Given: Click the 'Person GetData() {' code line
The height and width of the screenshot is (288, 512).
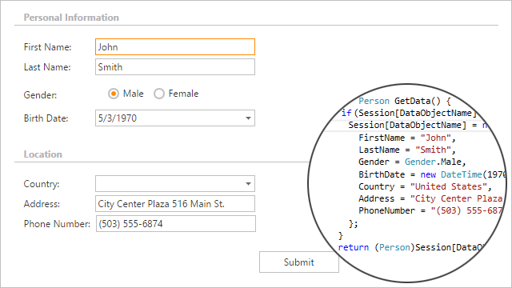Looking at the screenshot, I should 405,102.
